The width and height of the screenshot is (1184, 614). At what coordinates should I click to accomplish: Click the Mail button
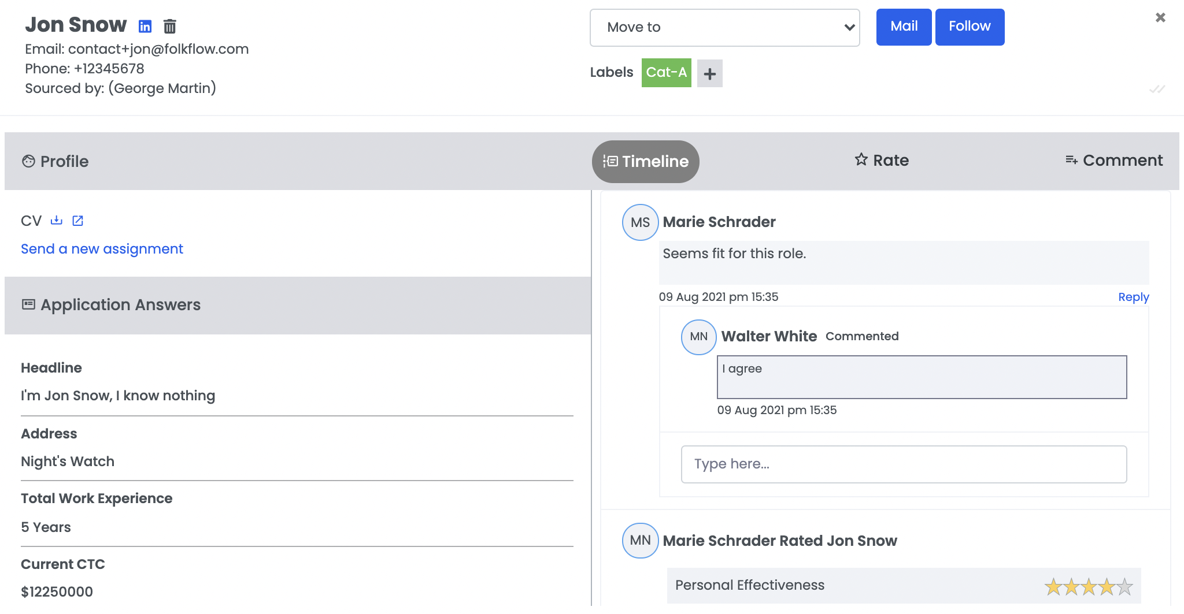point(904,27)
